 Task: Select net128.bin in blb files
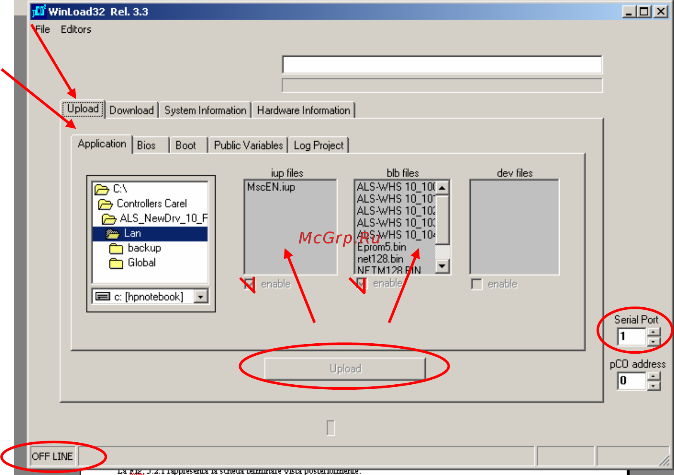click(x=380, y=259)
